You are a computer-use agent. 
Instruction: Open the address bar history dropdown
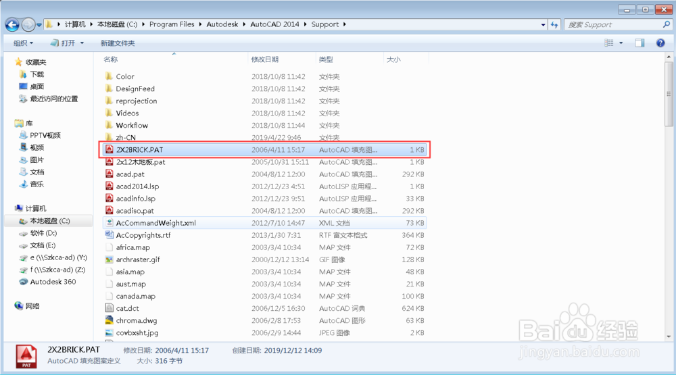544,24
